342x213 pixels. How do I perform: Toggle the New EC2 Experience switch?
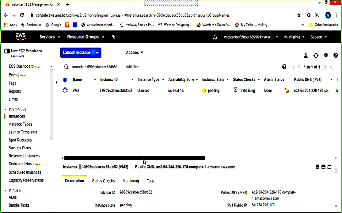click(x=7, y=51)
